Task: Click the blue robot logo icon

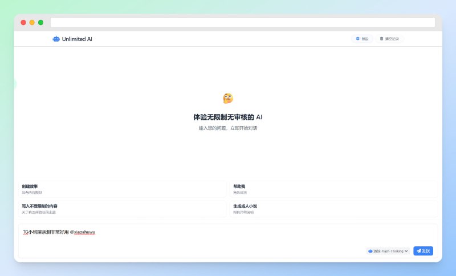Action: pyautogui.click(x=56, y=39)
